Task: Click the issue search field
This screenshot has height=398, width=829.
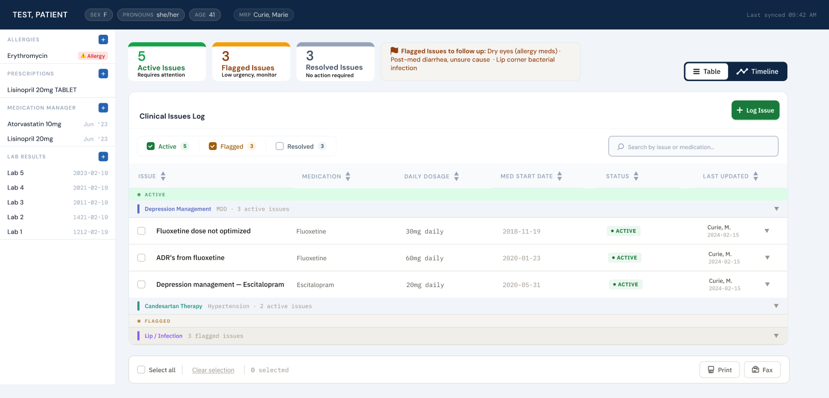Action: tap(693, 147)
